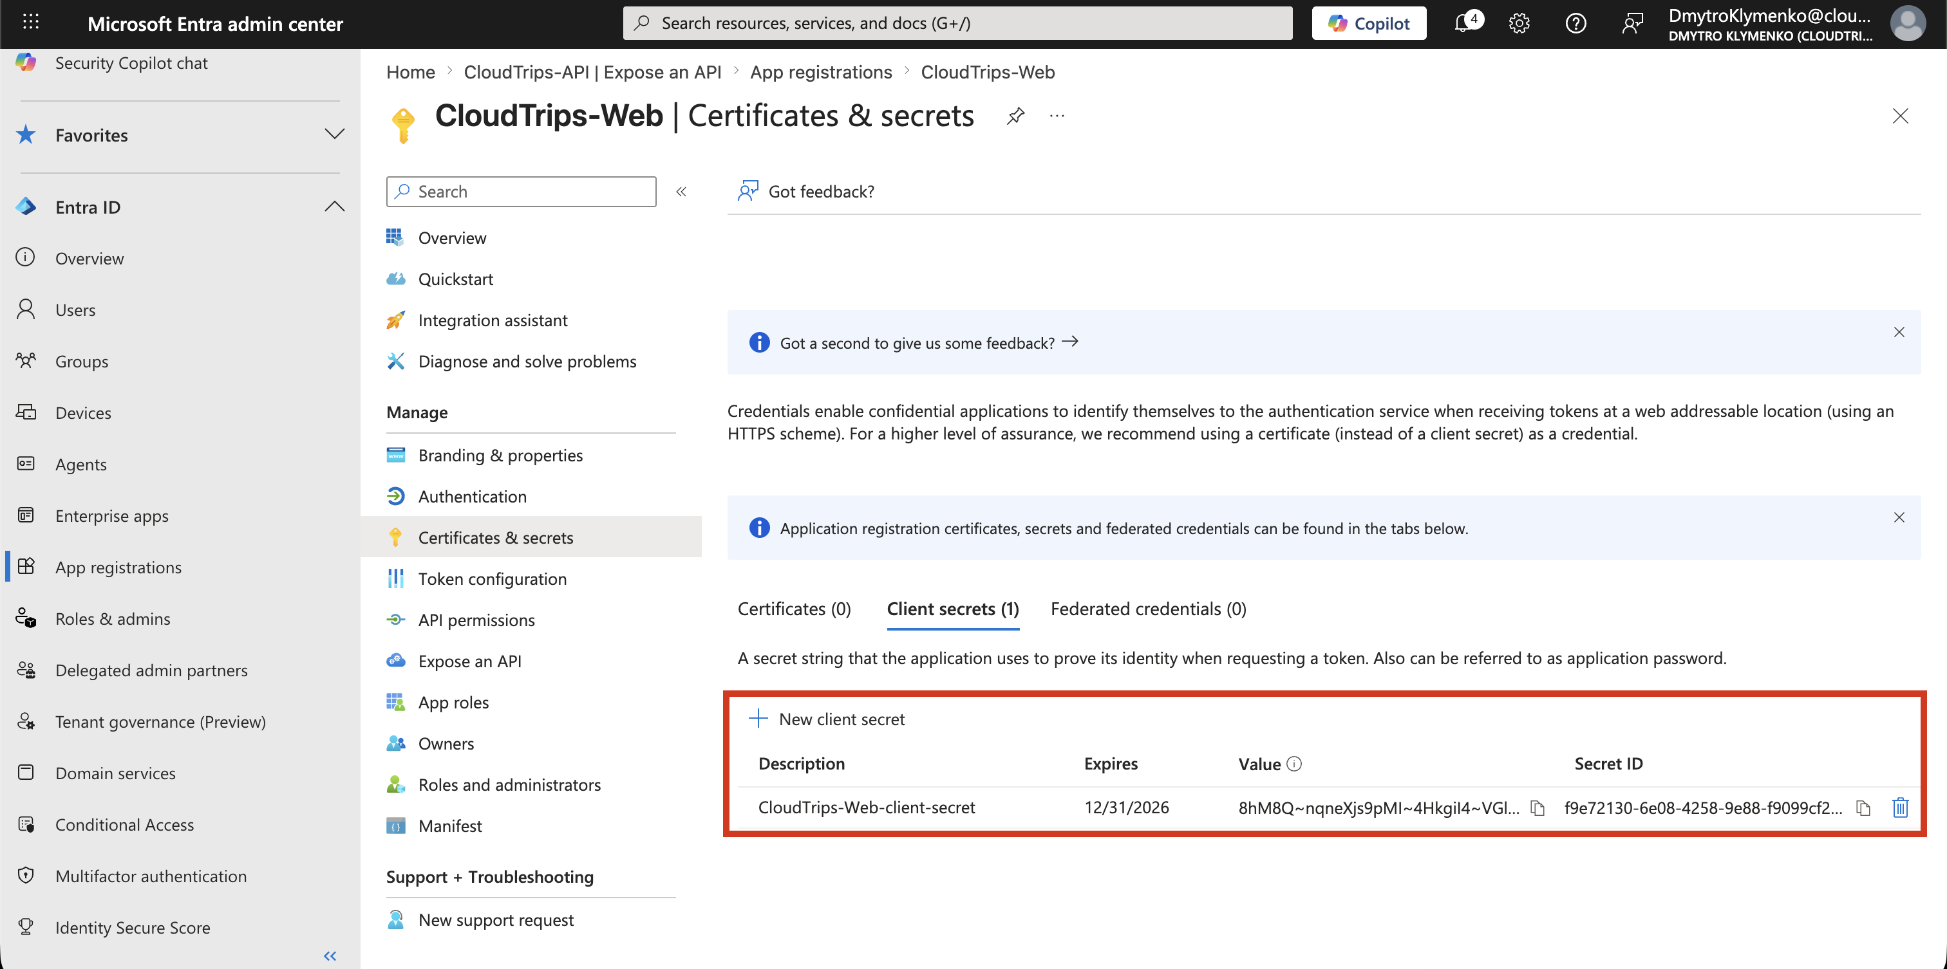Open the help question mark icon
The height and width of the screenshot is (969, 1947).
[x=1576, y=23]
